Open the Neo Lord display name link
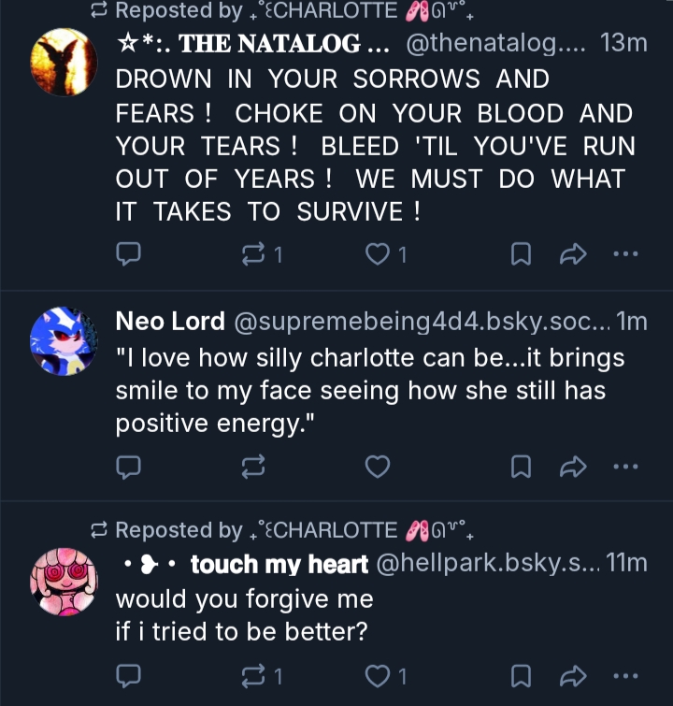The height and width of the screenshot is (706, 673). tap(170, 322)
